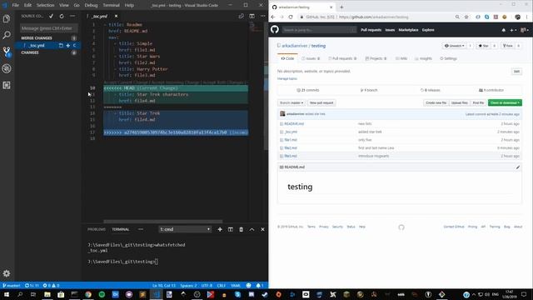Open the Clone or download dropdown
The image size is (533, 300).
point(505,102)
